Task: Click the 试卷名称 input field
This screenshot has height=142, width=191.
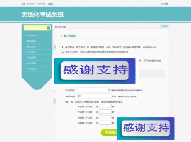Action: pos(94,90)
